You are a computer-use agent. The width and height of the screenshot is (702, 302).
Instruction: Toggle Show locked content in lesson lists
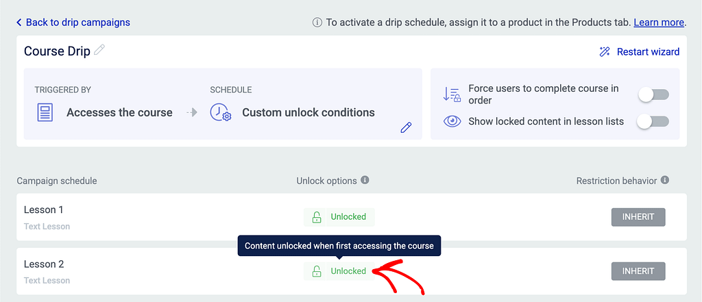pyautogui.click(x=653, y=122)
